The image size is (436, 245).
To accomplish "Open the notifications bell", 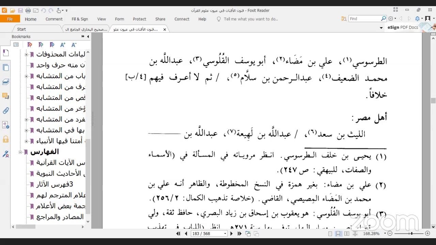I will tap(418, 19).
